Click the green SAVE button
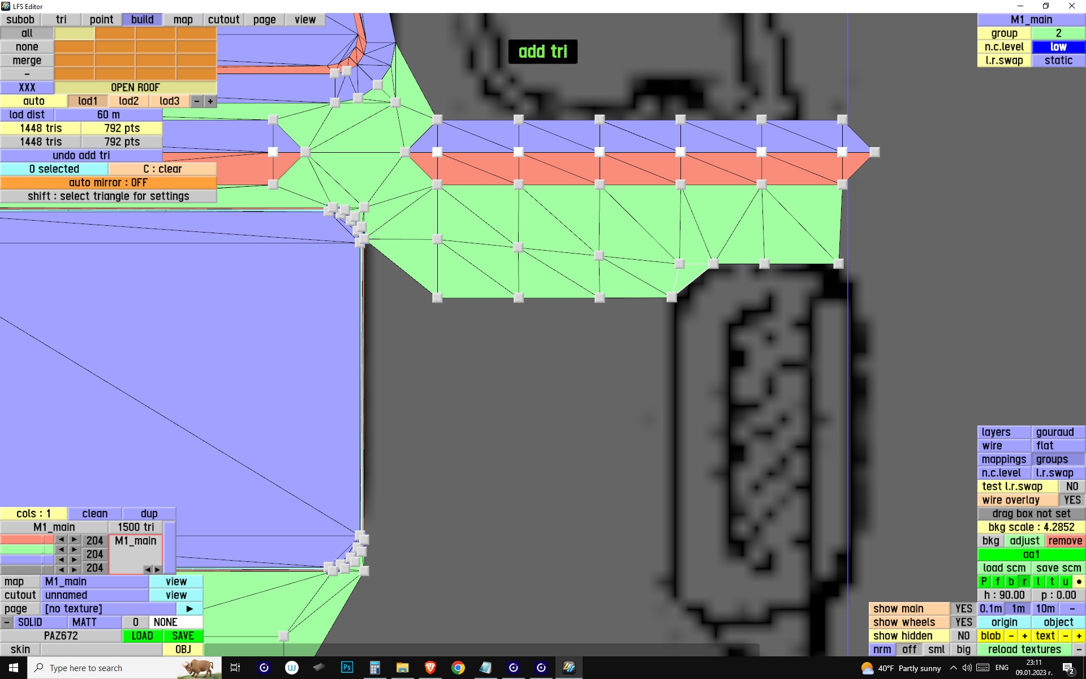 [x=183, y=635]
